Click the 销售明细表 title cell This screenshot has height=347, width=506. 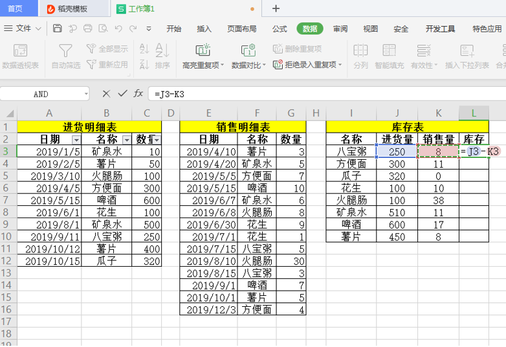(243, 127)
